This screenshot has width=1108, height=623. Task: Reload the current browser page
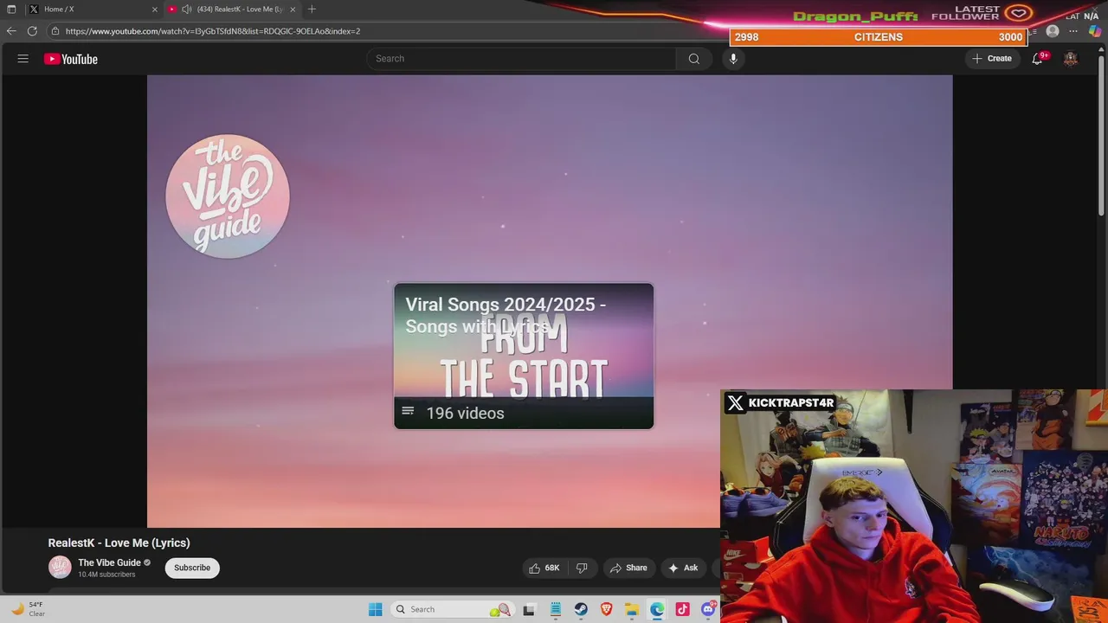click(x=32, y=31)
